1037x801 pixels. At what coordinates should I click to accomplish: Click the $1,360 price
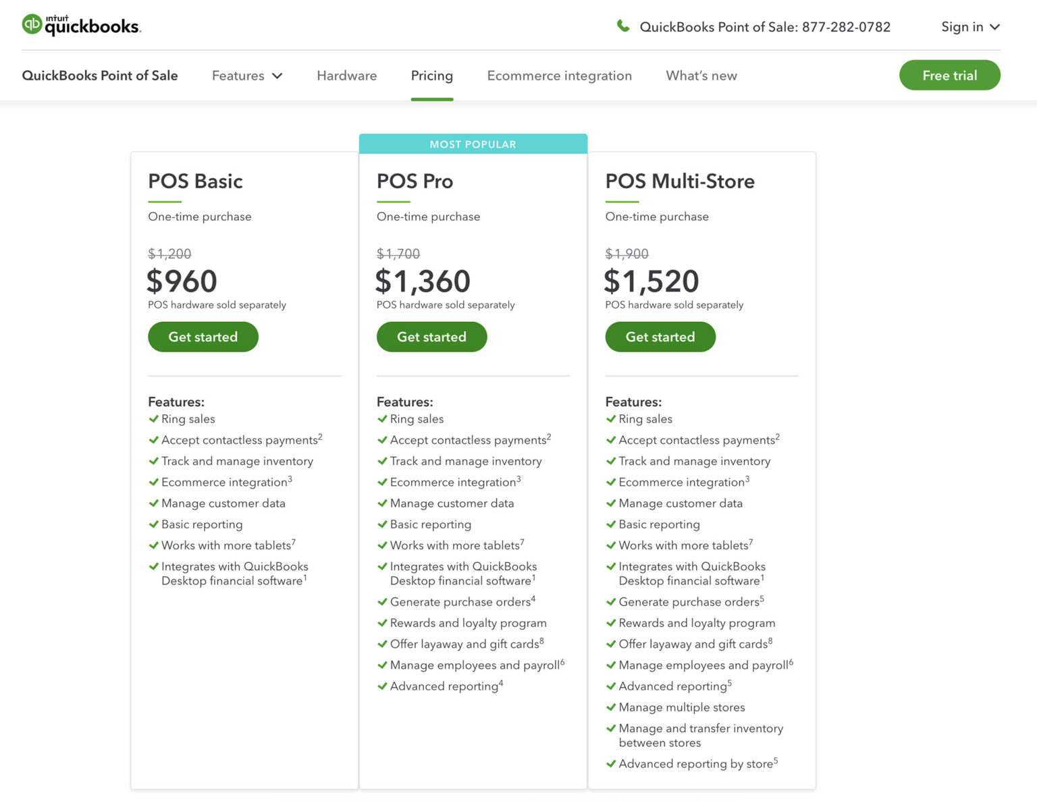(x=423, y=281)
